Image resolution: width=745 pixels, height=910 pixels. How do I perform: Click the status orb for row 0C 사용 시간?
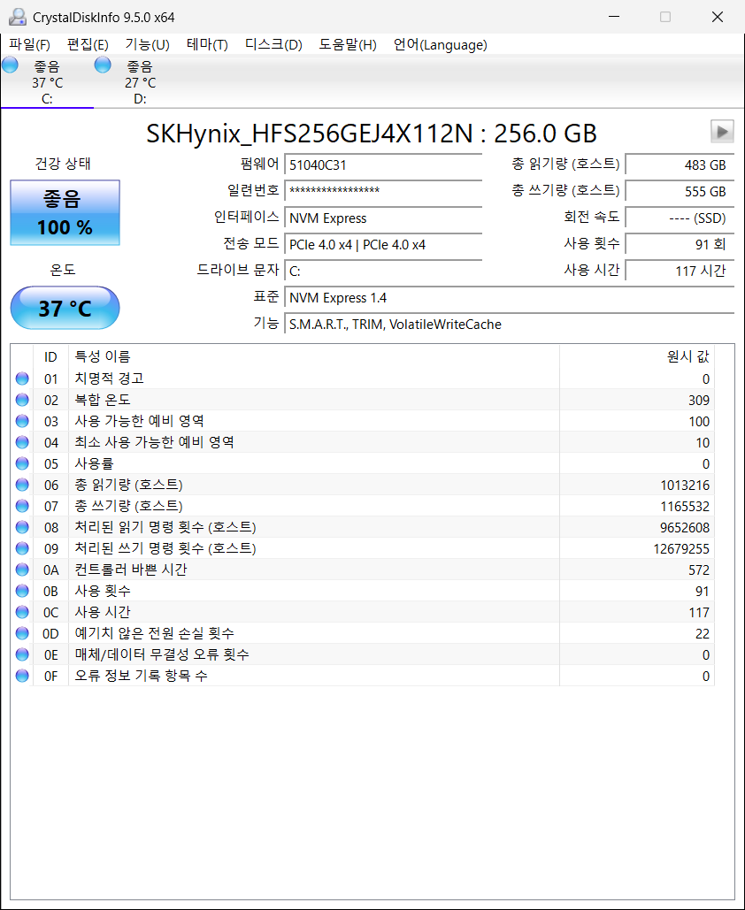click(x=22, y=612)
